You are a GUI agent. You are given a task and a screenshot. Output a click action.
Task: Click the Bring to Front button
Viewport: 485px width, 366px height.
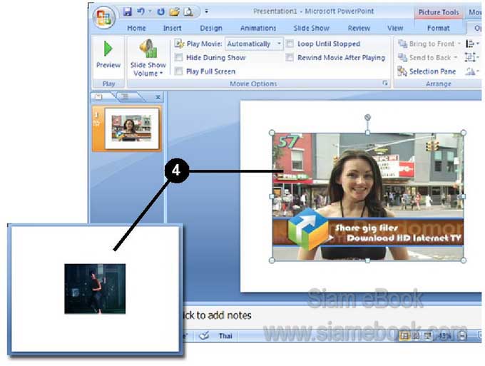click(x=427, y=44)
